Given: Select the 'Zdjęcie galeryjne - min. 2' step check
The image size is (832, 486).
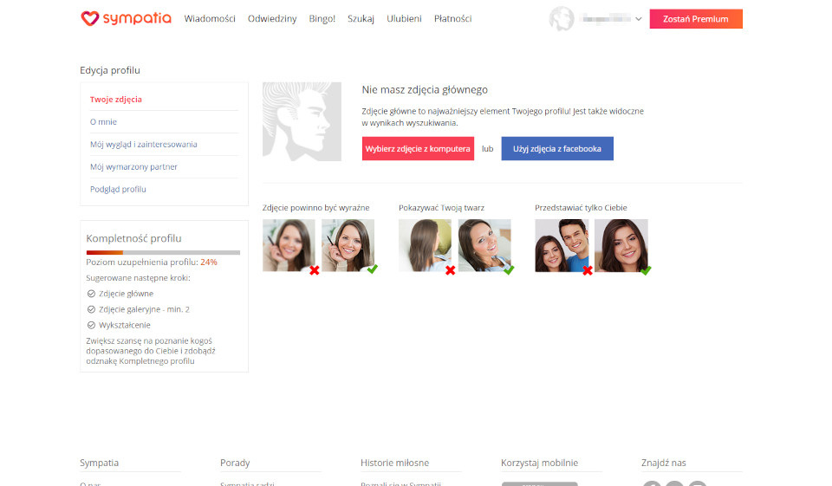Looking at the screenshot, I should pos(92,309).
